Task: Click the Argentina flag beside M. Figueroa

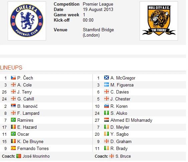Action: pyautogui.click(x=107, y=85)
